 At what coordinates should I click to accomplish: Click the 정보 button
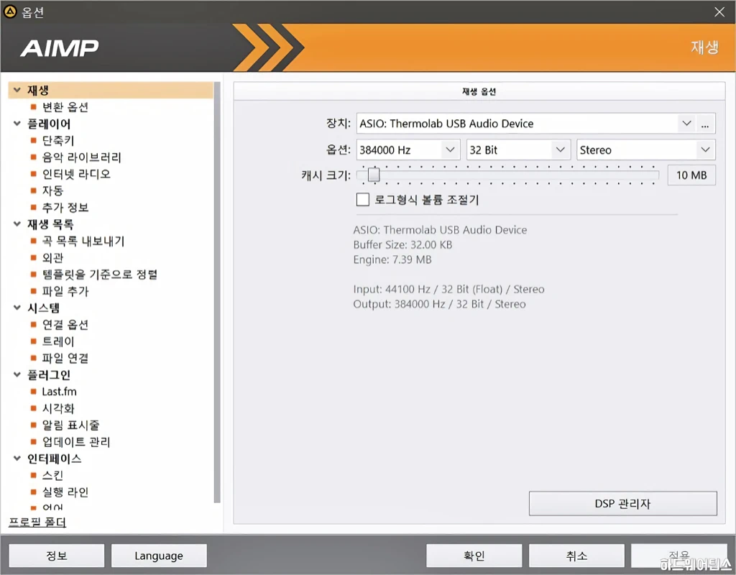(x=56, y=556)
